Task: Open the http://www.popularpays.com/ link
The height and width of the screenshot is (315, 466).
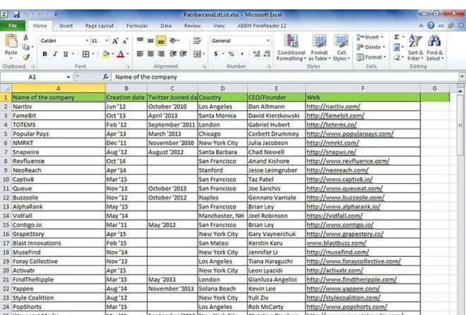Action: [x=350, y=134]
